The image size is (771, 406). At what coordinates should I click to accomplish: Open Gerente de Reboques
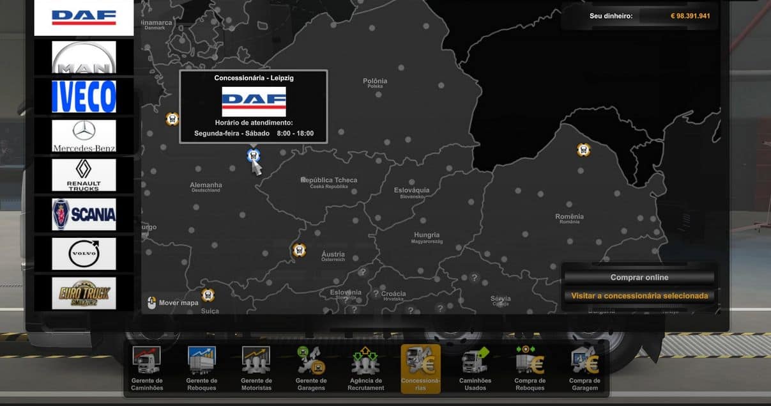tap(202, 368)
